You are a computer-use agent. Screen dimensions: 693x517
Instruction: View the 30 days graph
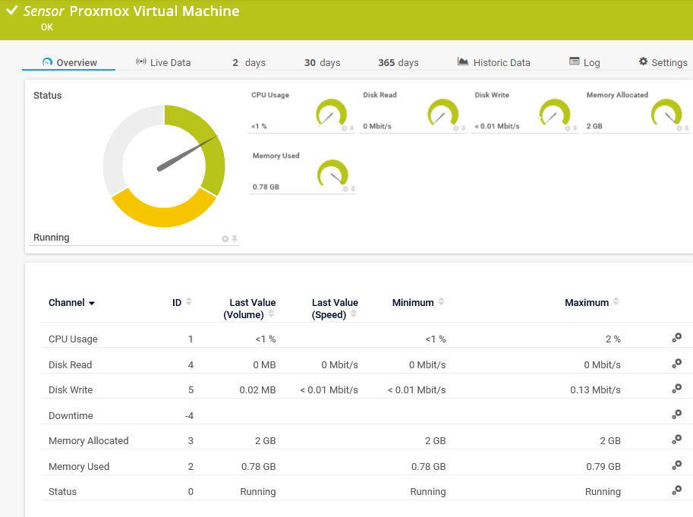click(x=322, y=62)
